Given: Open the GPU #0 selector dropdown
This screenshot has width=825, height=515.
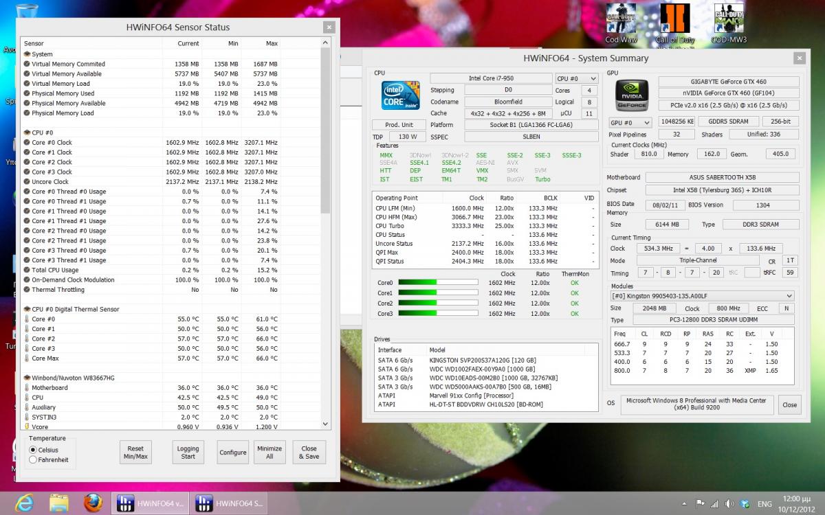Looking at the screenshot, I should 630,123.
